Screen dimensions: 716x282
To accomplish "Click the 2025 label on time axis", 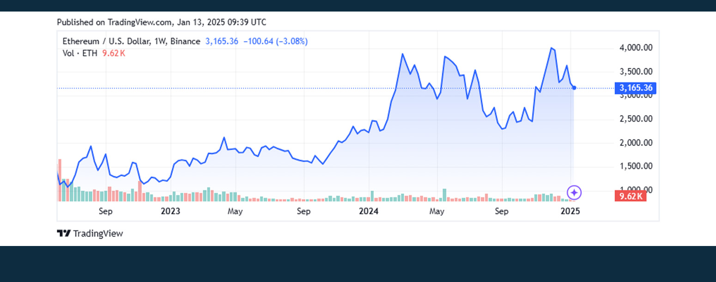I will 570,211.
